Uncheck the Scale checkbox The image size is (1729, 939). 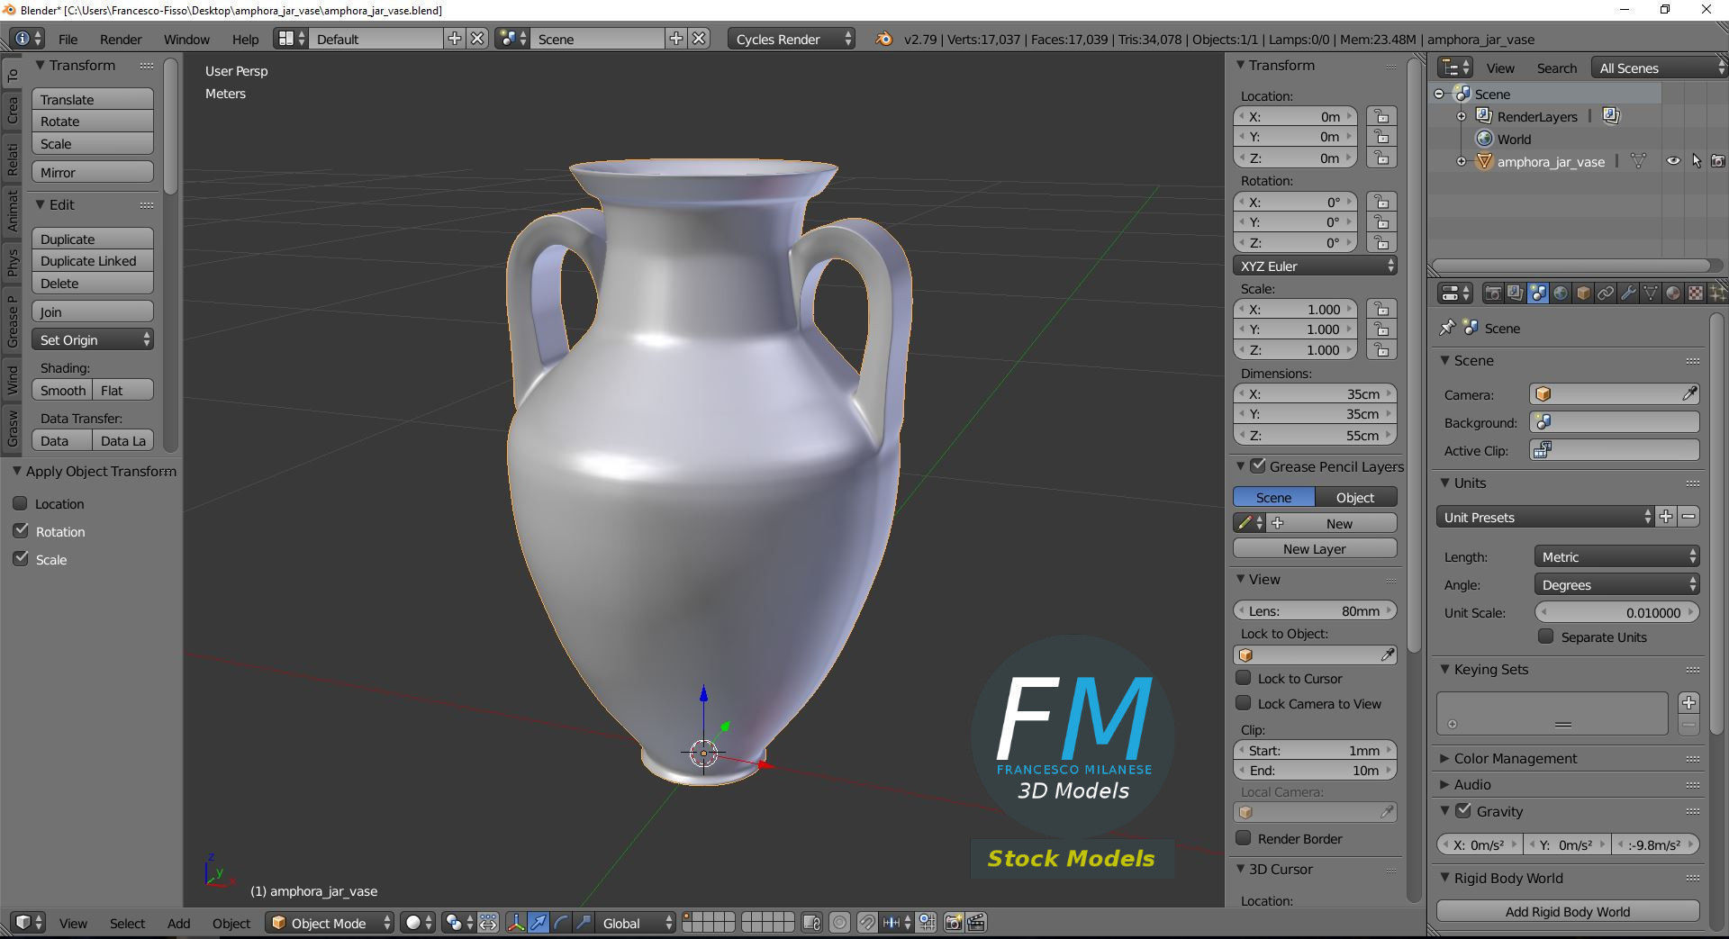(x=20, y=559)
